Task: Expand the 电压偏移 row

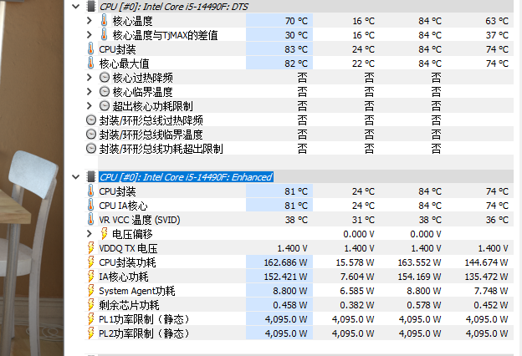Action: click(x=90, y=234)
